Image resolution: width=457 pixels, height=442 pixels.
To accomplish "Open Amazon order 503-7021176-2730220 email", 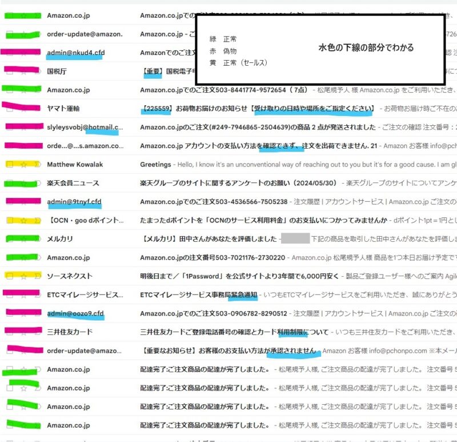I will 228,258.
